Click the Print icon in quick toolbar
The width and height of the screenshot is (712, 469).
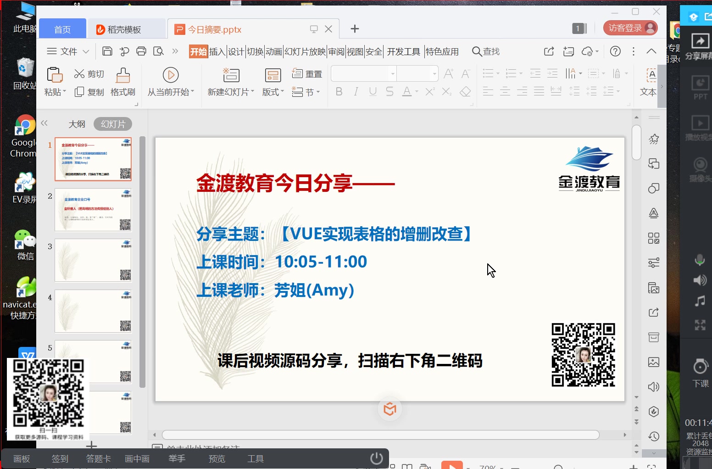141,51
